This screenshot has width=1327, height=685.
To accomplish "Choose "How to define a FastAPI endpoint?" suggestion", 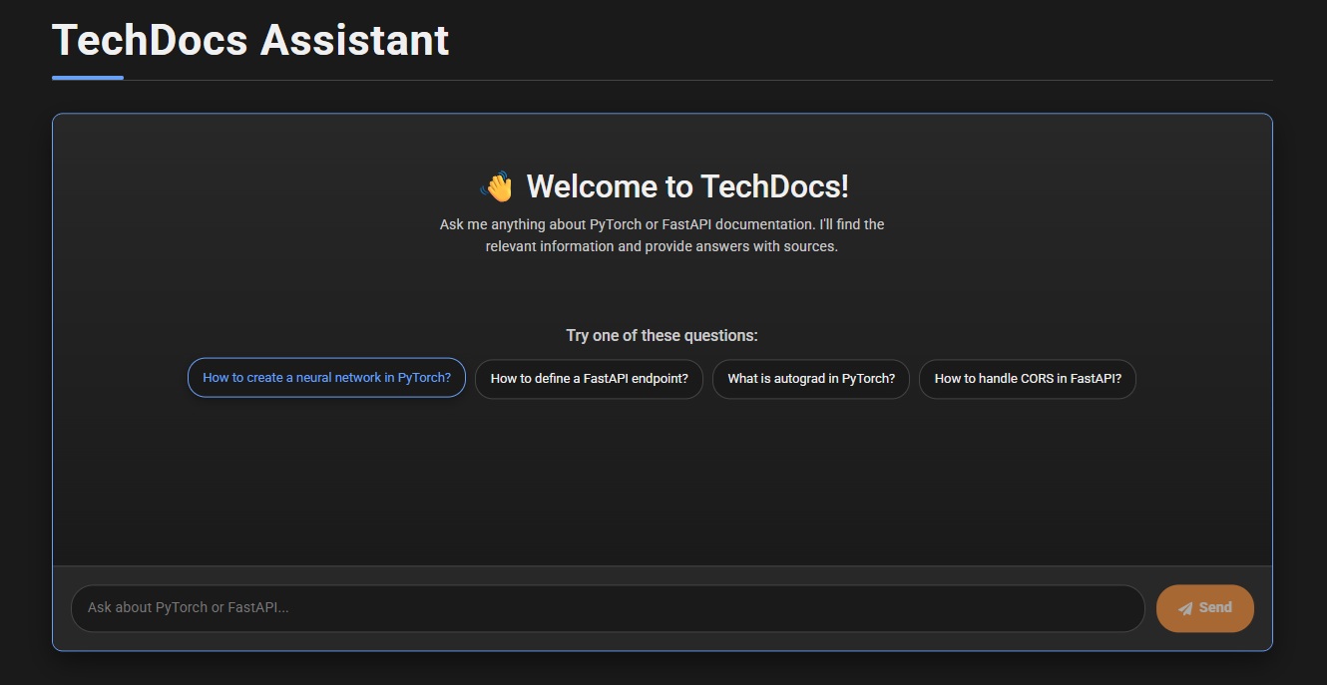I will click(x=589, y=379).
